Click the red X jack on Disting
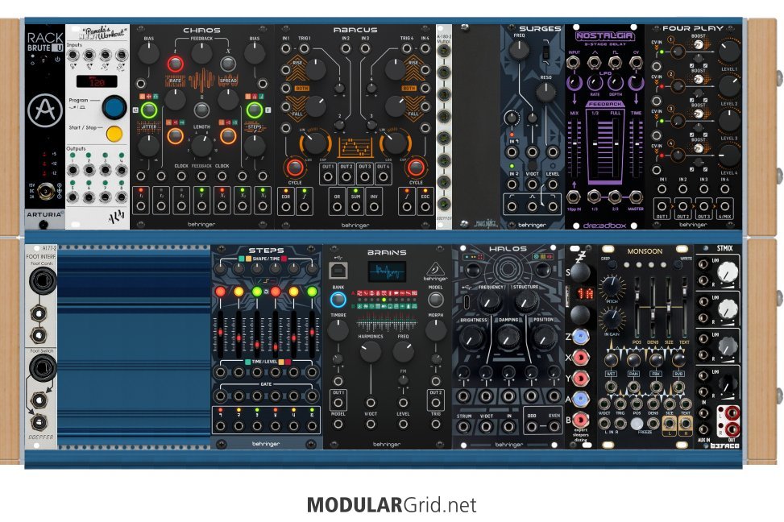The image size is (784, 522). pos(580,357)
